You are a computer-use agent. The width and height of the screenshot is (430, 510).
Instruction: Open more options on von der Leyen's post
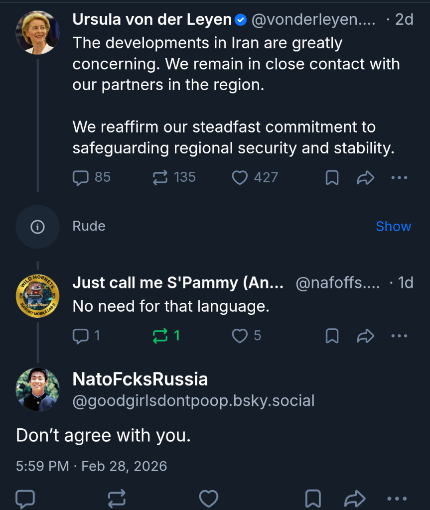coord(399,178)
